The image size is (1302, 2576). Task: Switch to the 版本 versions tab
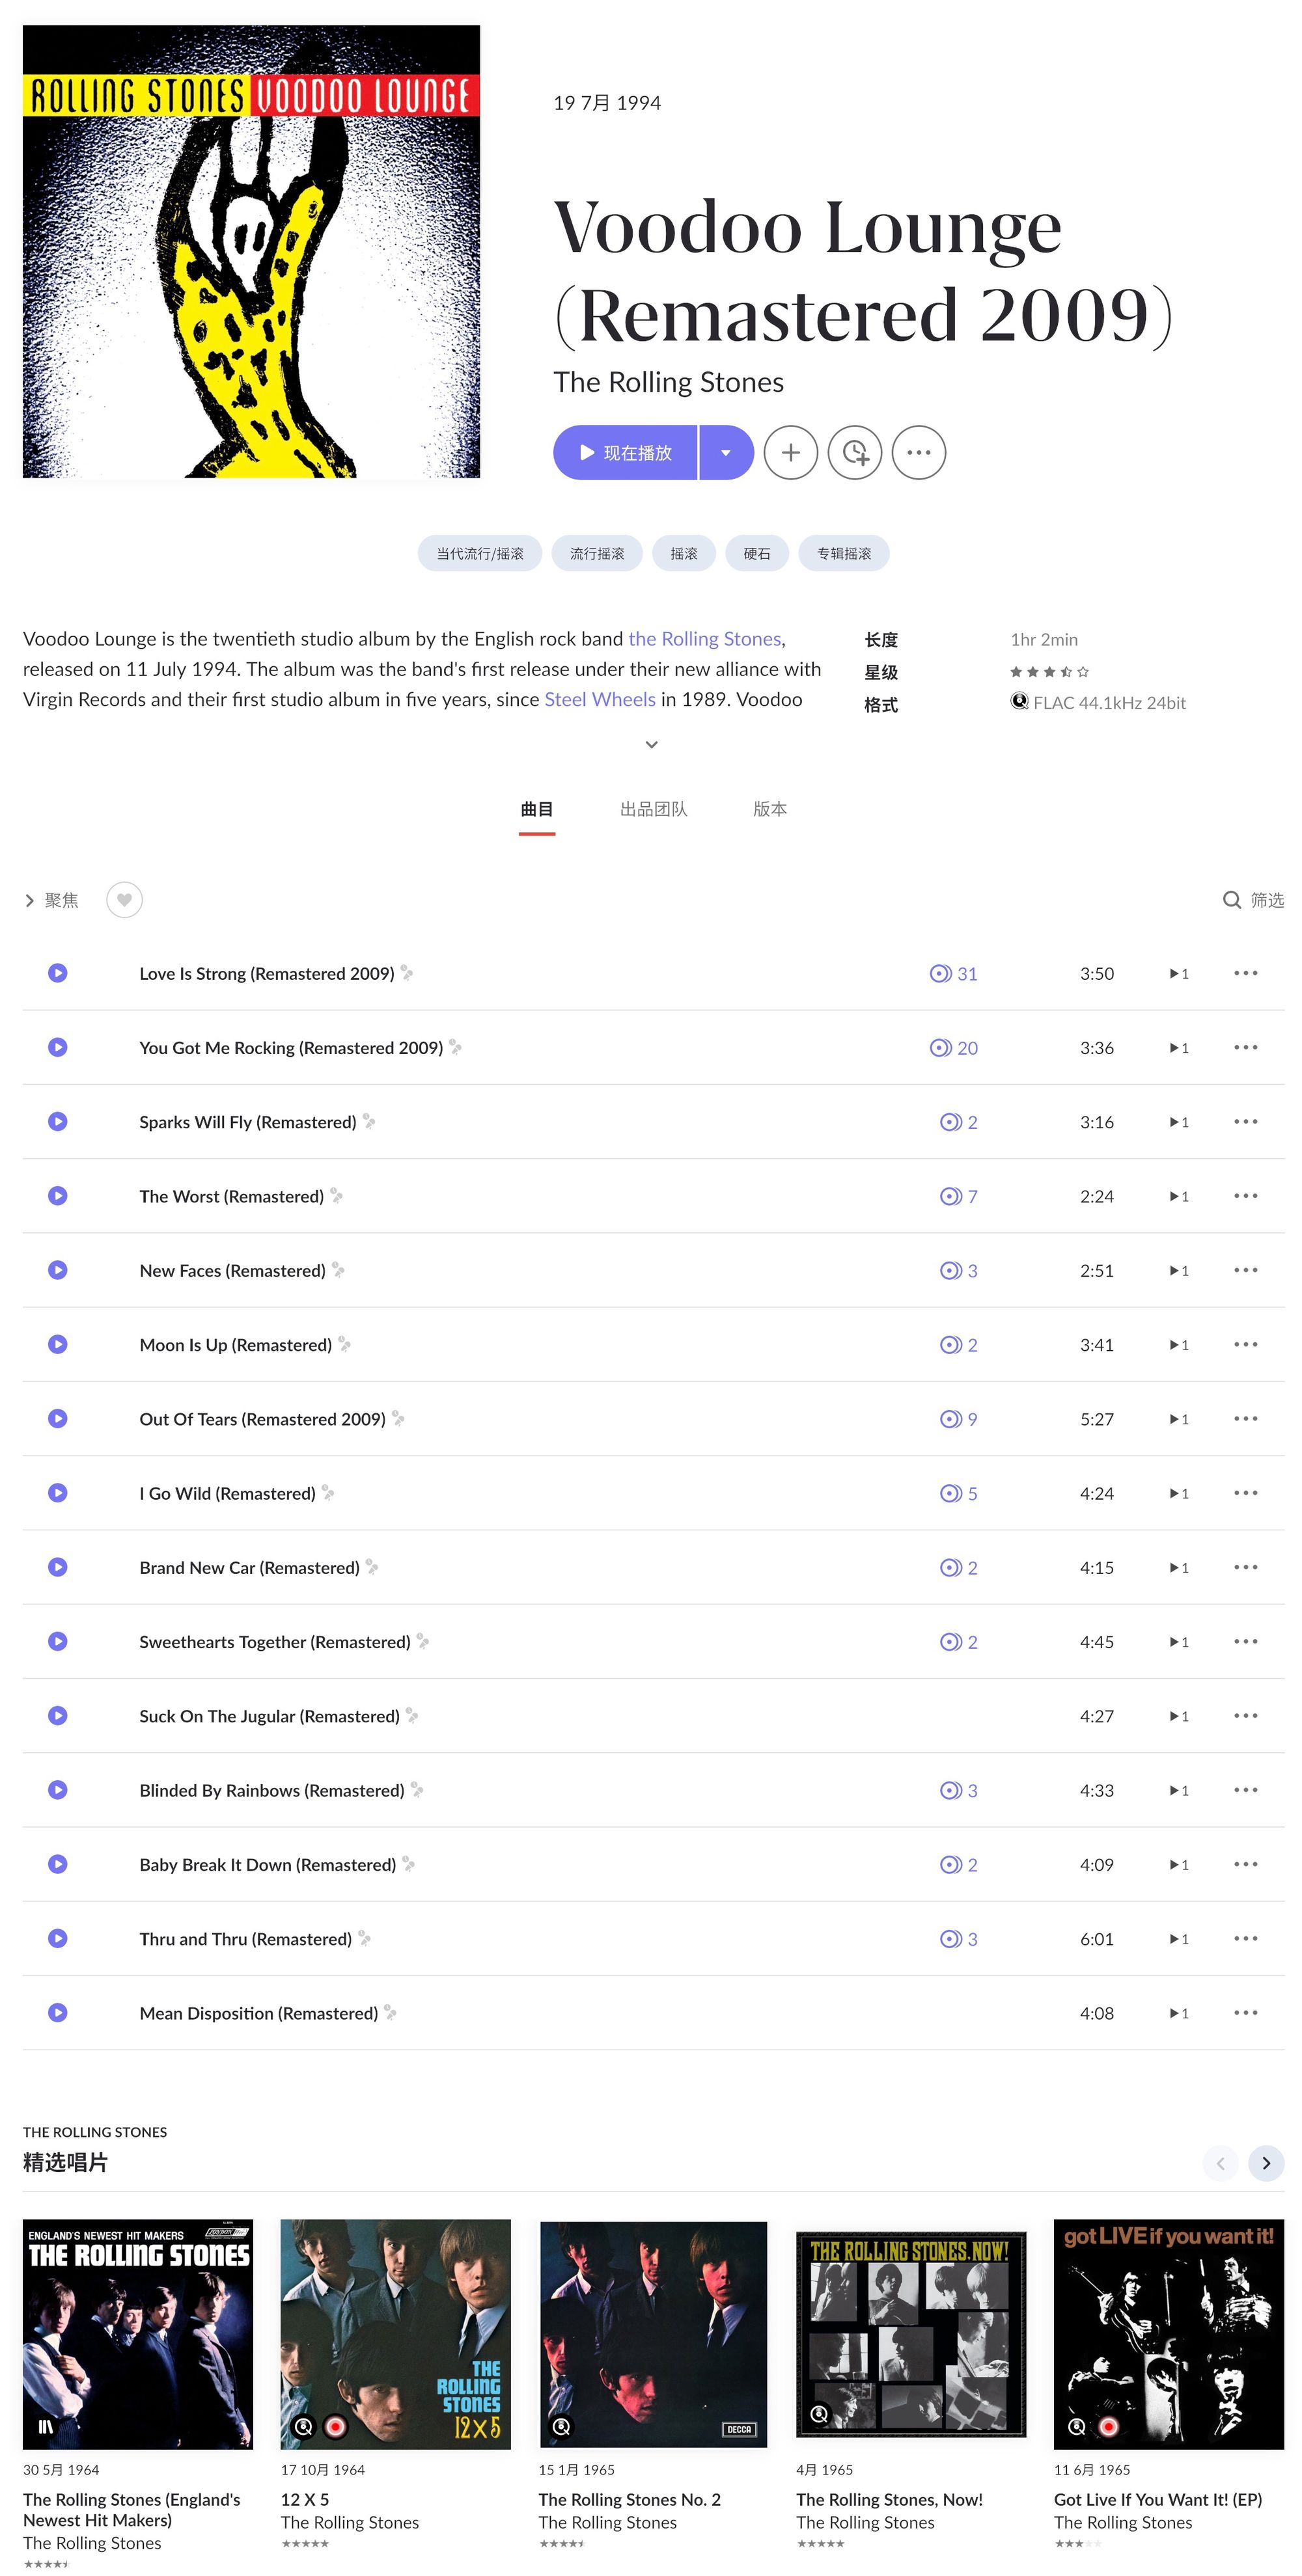(769, 808)
